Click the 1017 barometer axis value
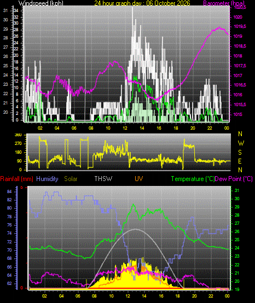 pos(238,75)
